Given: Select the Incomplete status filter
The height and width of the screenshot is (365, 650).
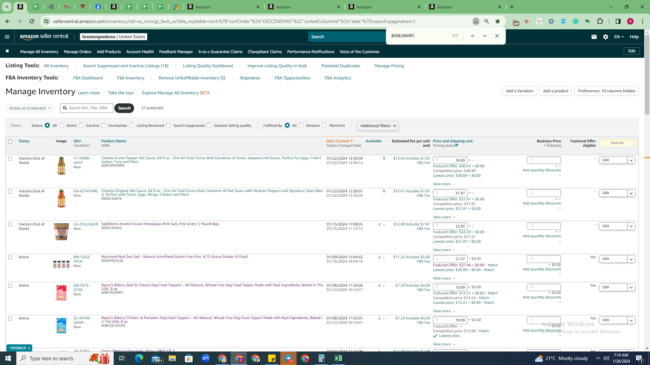Looking at the screenshot, I should tap(104, 125).
